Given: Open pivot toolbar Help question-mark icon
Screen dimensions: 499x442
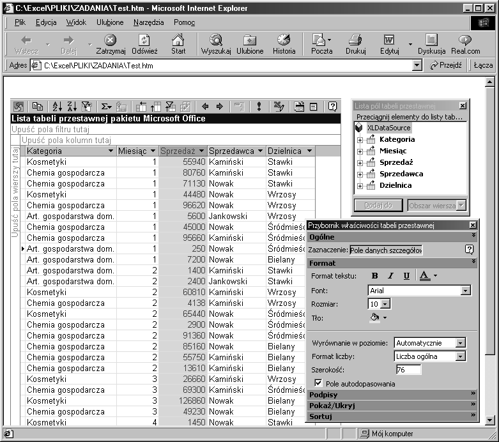Looking at the screenshot, I should coord(332,106).
